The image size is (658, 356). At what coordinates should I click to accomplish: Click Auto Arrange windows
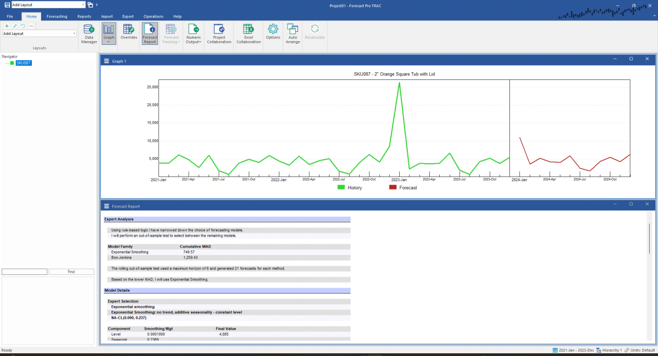click(292, 34)
